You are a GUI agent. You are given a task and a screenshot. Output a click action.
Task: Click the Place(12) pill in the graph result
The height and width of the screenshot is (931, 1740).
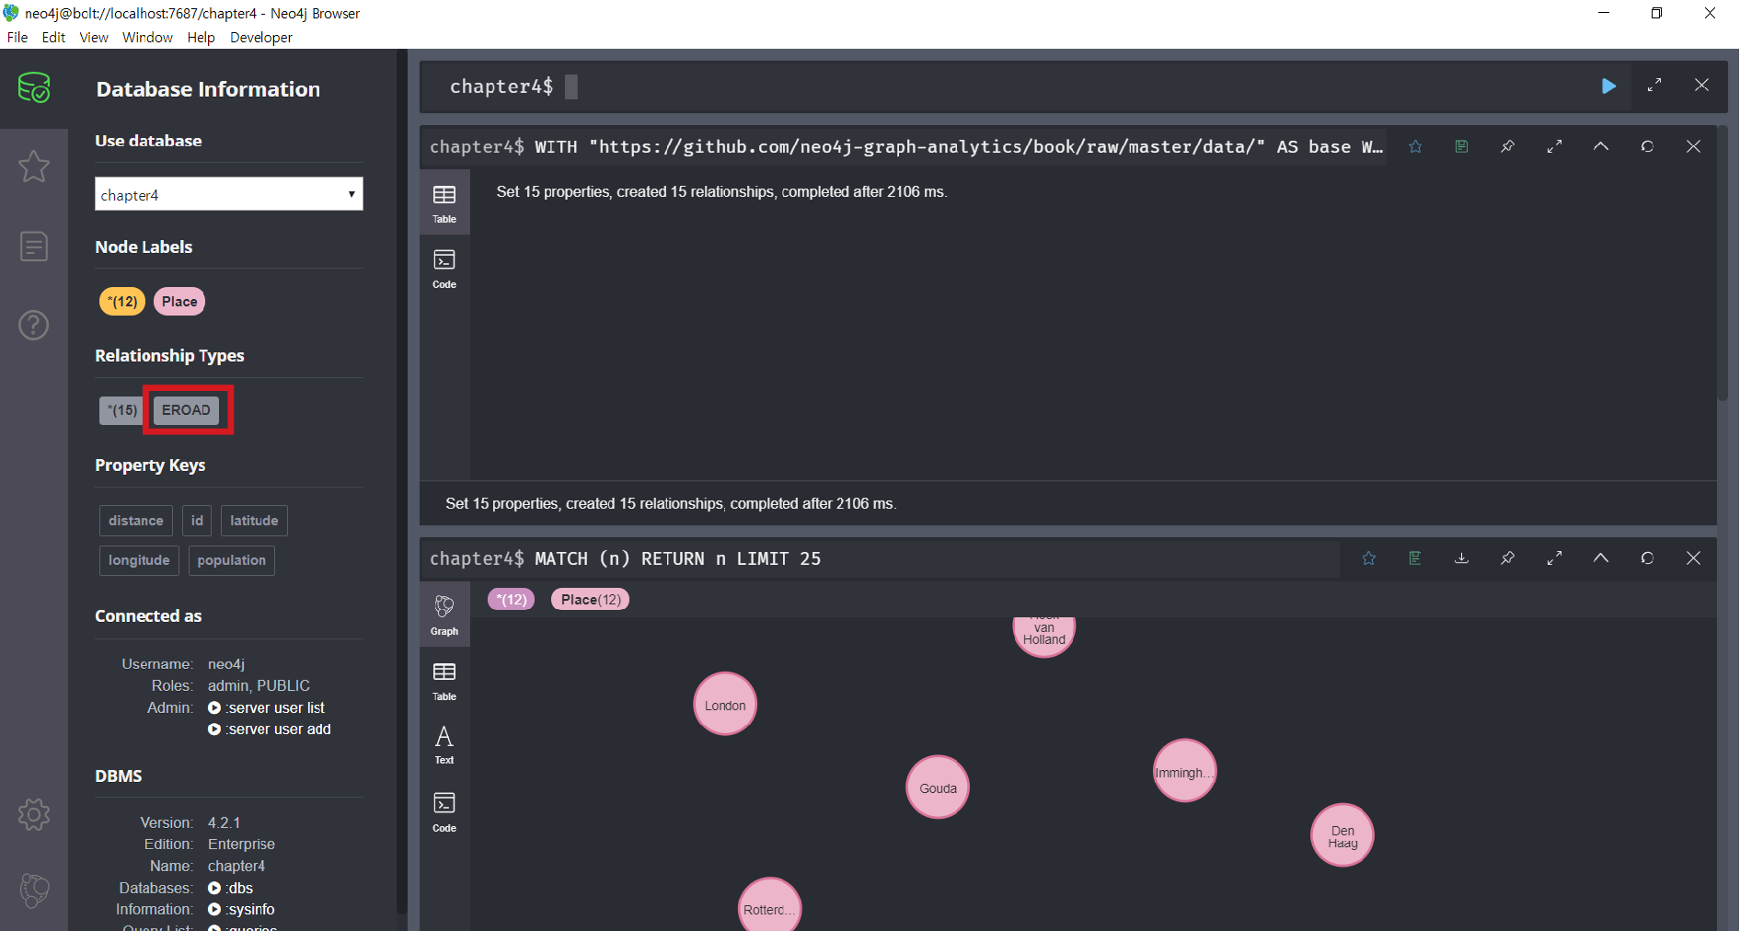click(x=590, y=599)
